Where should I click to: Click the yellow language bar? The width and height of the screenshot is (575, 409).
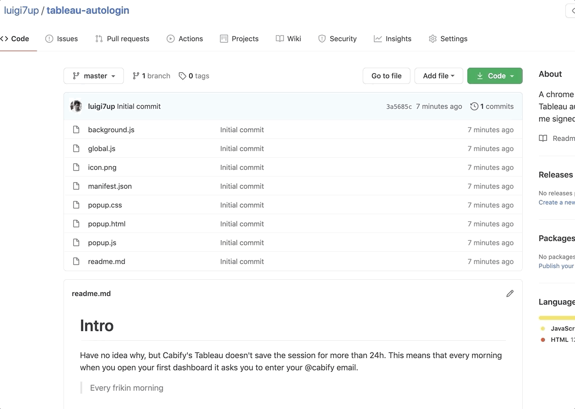tap(557, 317)
